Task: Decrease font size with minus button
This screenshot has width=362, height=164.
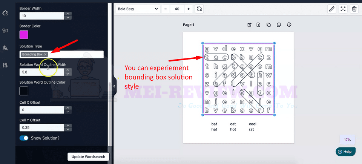Action: click(166, 9)
